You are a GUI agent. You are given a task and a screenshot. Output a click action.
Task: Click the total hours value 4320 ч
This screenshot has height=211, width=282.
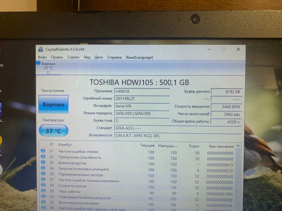(226, 122)
